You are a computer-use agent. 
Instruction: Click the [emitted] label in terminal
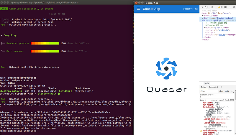click(65, 91)
